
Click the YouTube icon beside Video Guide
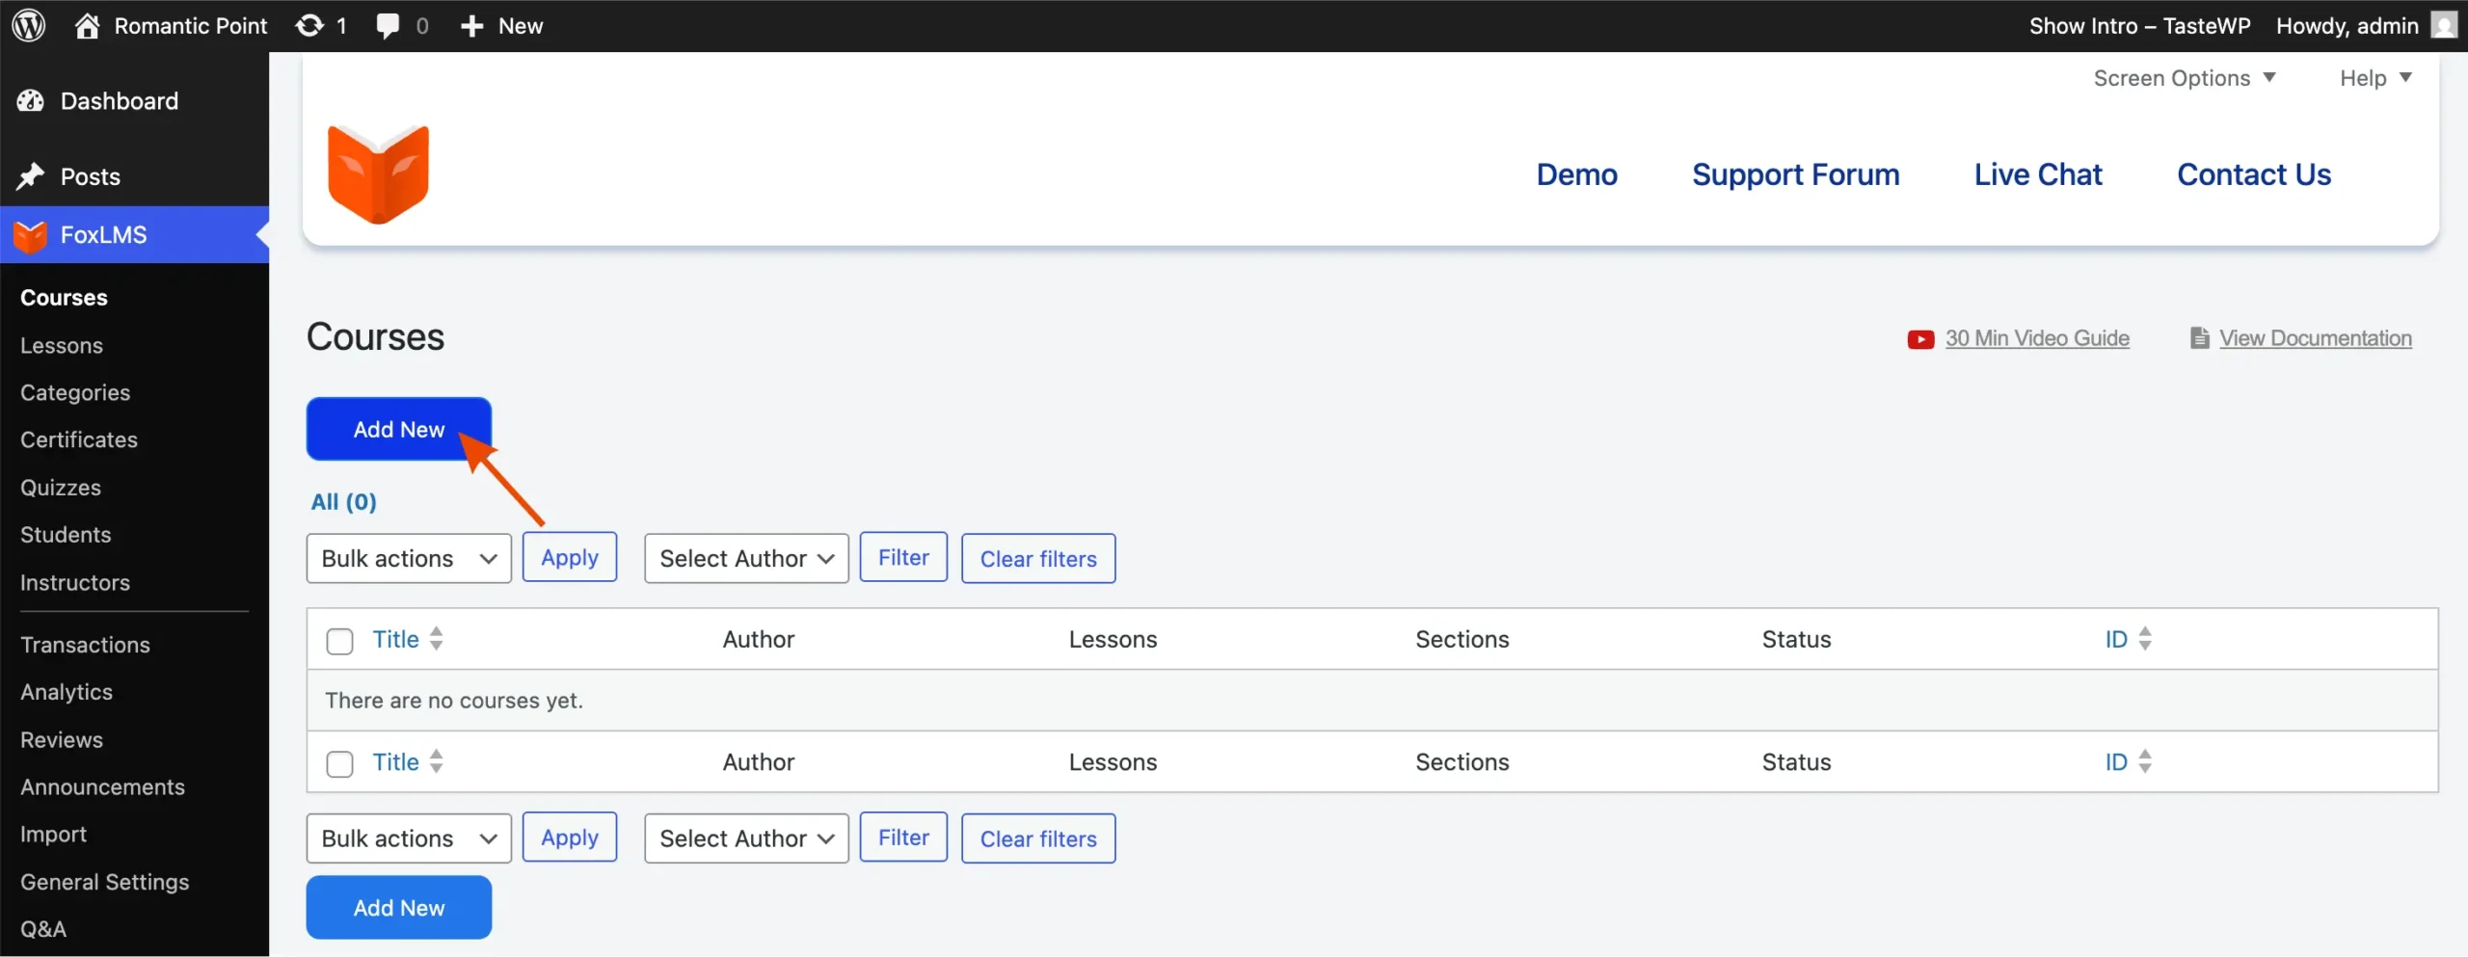pos(1919,339)
